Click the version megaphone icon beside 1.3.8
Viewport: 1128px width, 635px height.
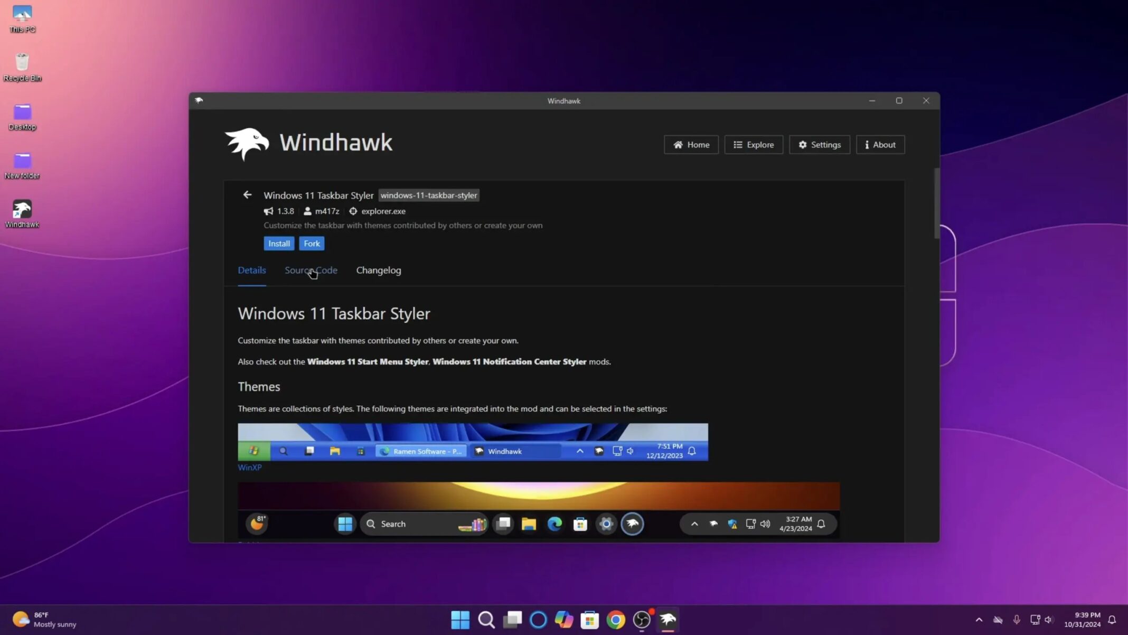tap(268, 211)
